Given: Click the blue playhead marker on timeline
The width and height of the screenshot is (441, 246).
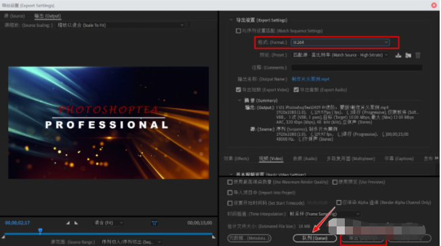Looking at the screenshot, I should tap(40, 231).
